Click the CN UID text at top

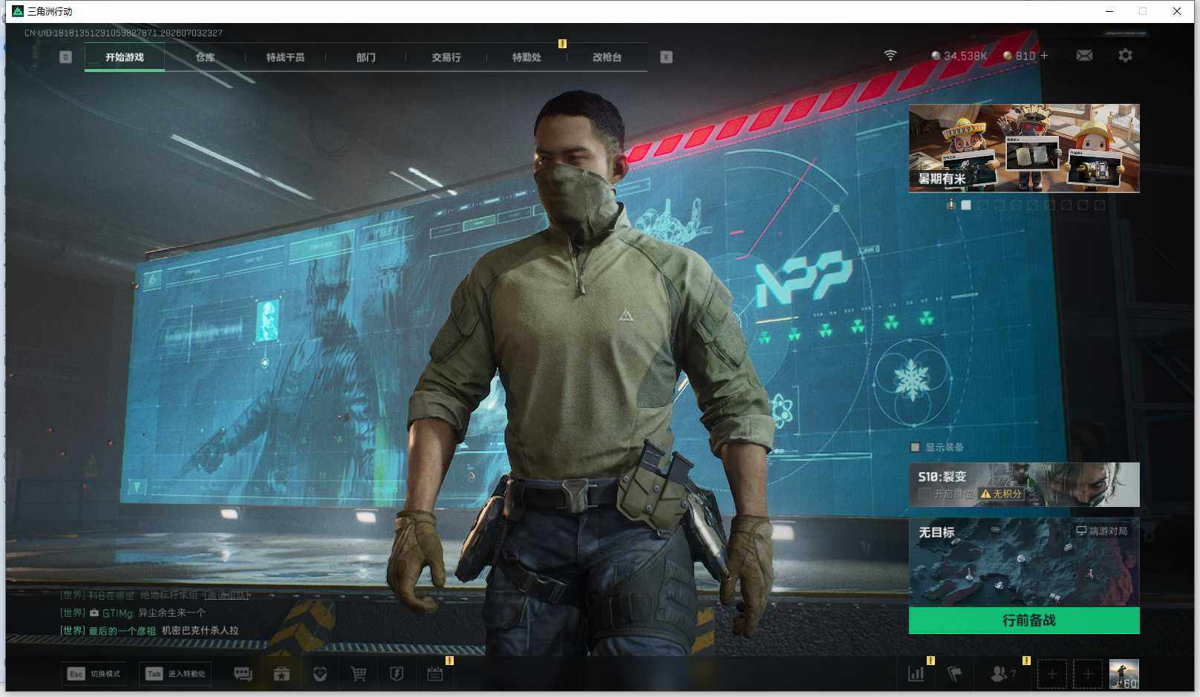(123, 33)
